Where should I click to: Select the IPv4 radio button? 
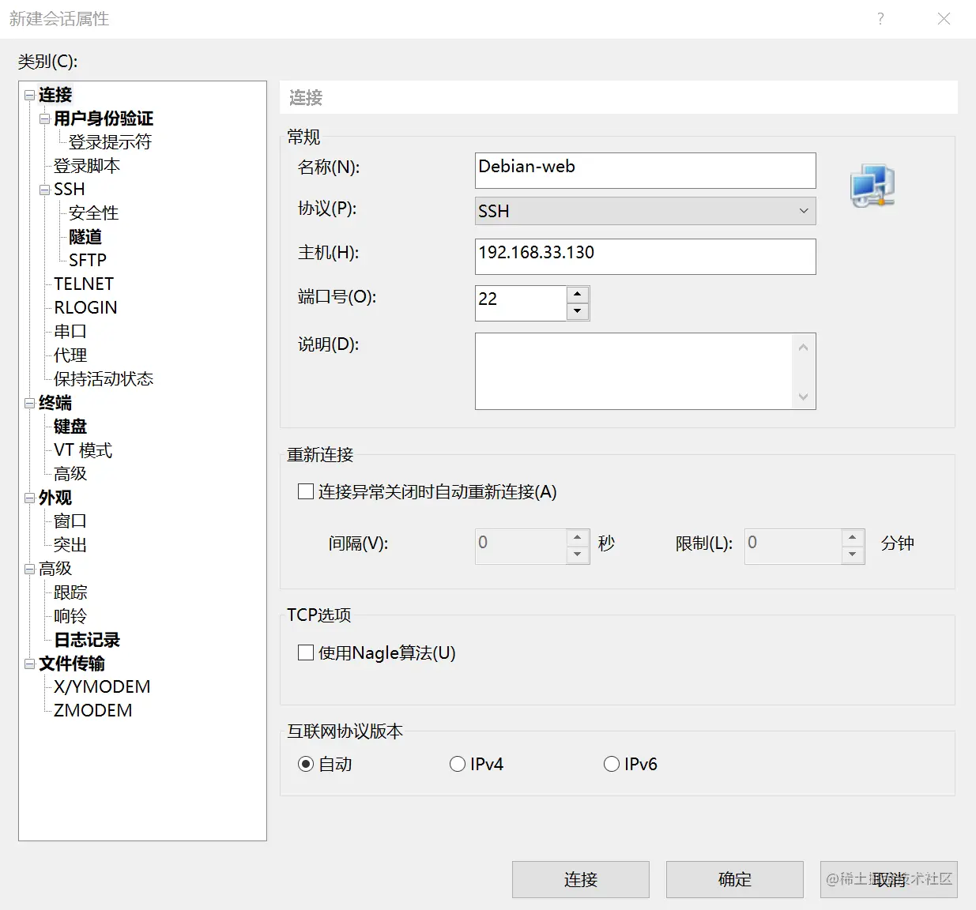[x=457, y=764]
